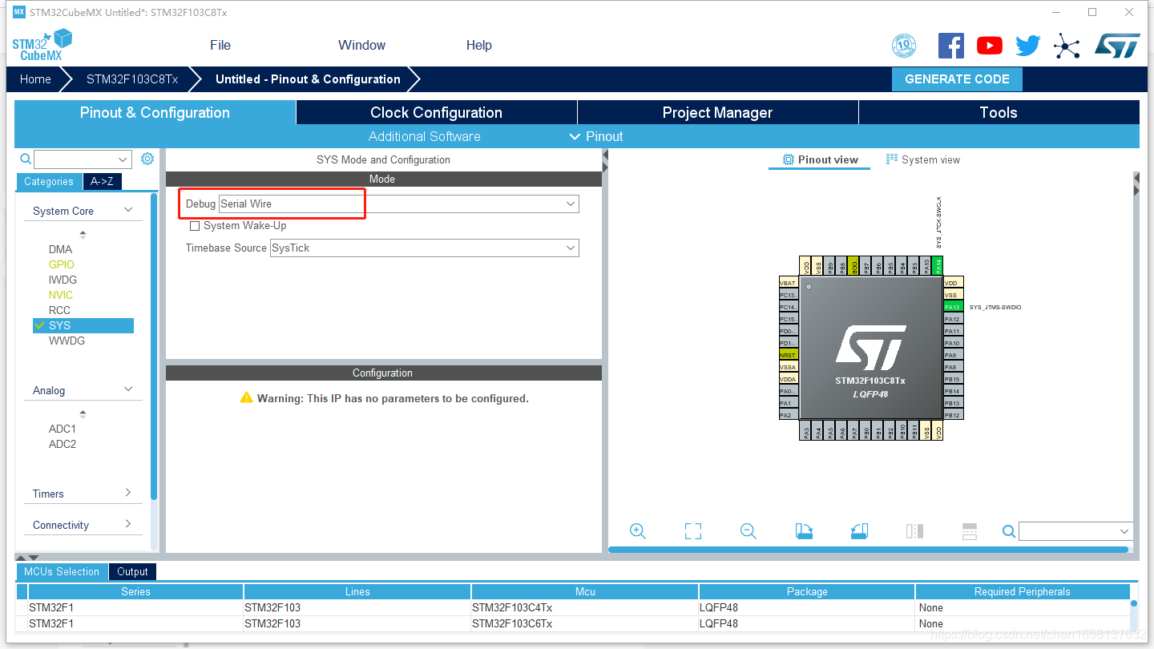The width and height of the screenshot is (1154, 649).
Task: Open the ST YouTube channel icon
Action: [990, 46]
